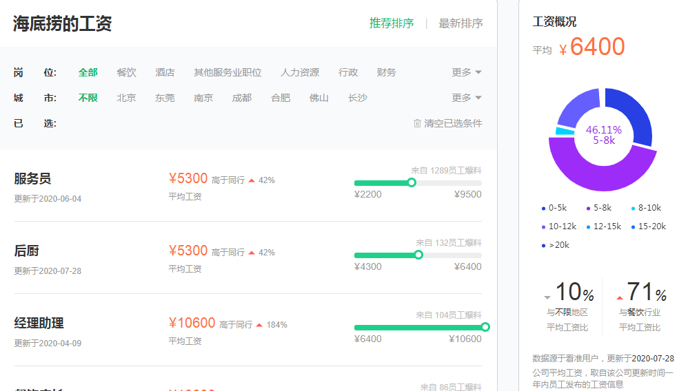Expand 更多 dropdown in 城市 row
Viewport: 688px width, 391px height.
pos(467,98)
